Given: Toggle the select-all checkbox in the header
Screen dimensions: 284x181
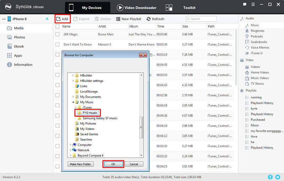Looking at the screenshot, I should click(x=58, y=26).
